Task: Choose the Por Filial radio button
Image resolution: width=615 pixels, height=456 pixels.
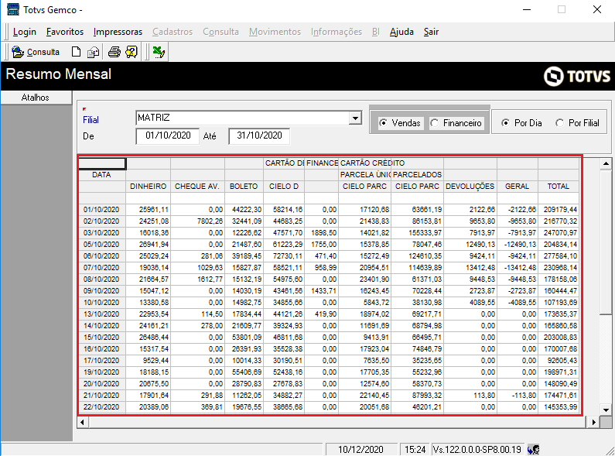Action: coord(577,123)
